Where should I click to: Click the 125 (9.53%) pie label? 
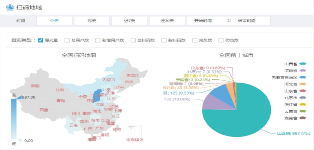[179, 93]
